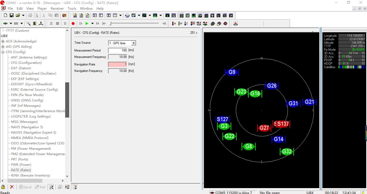Open the Tools menu
Image resolution: width=367 pixels, height=194 pixels.
click(72, 8)
